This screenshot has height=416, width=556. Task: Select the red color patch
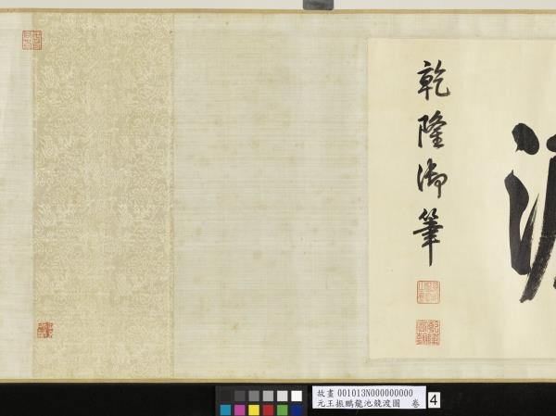click(x=268, y=410)
